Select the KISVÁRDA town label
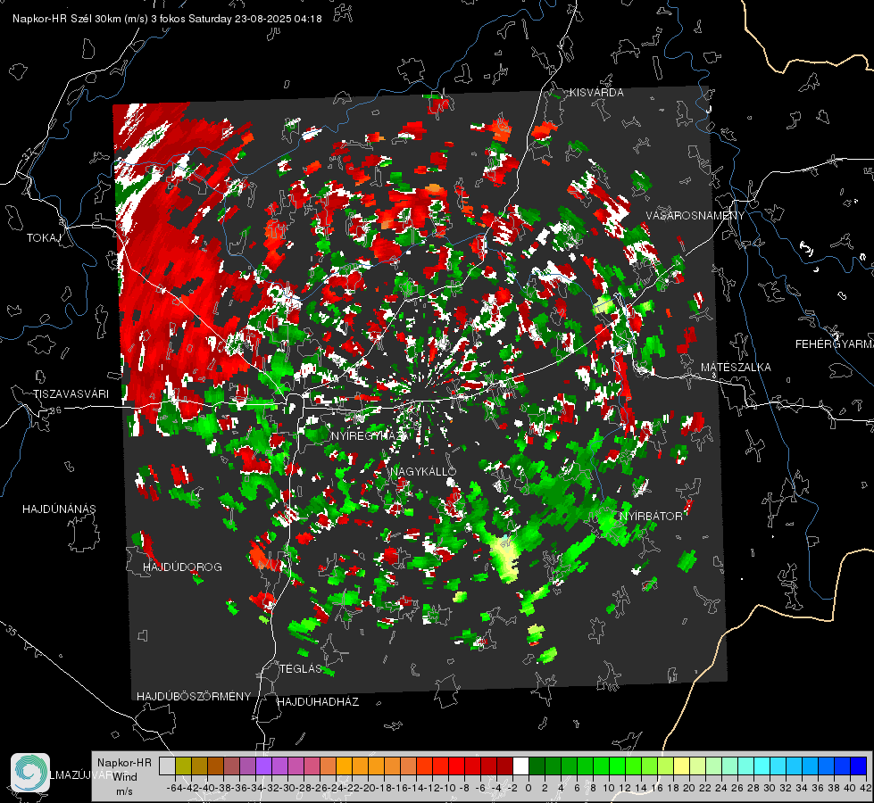Viewport: 874px width, 803px height. [x=596, y=93]
